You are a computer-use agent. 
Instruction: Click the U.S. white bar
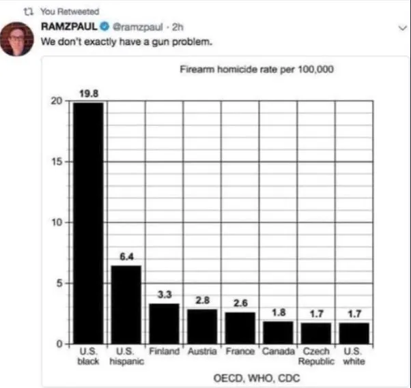point(354,333)
